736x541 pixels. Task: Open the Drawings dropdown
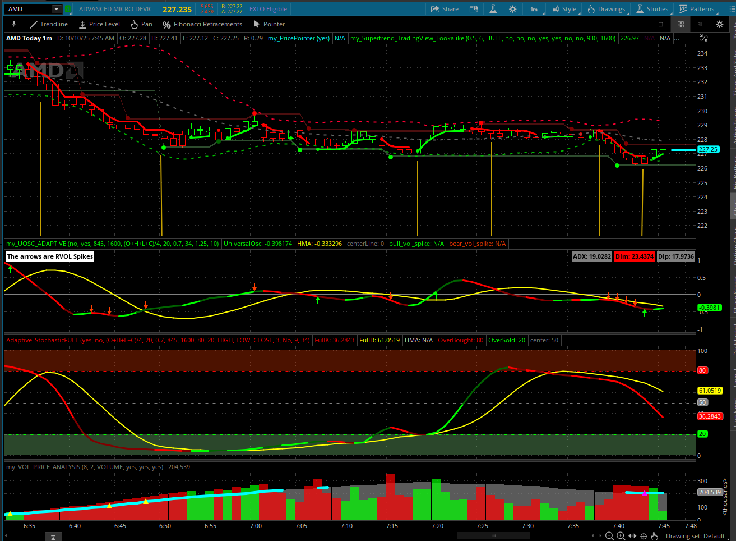click(x=606, y=9)
